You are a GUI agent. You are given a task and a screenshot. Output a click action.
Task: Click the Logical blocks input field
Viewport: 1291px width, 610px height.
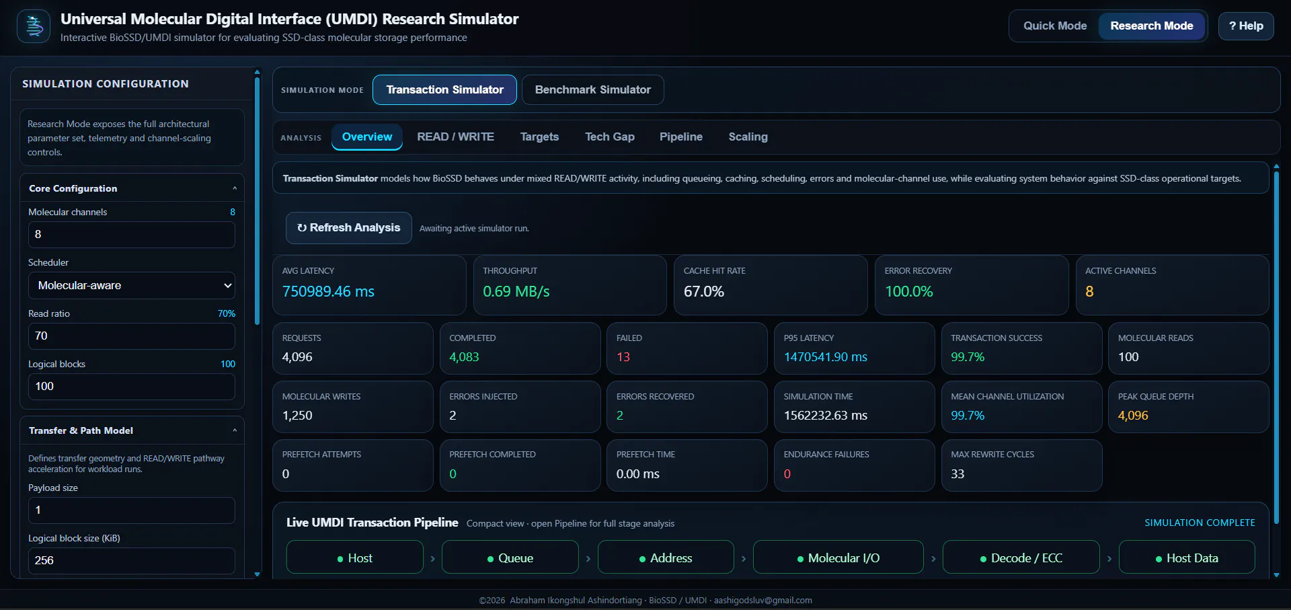(x=132, y=387)
